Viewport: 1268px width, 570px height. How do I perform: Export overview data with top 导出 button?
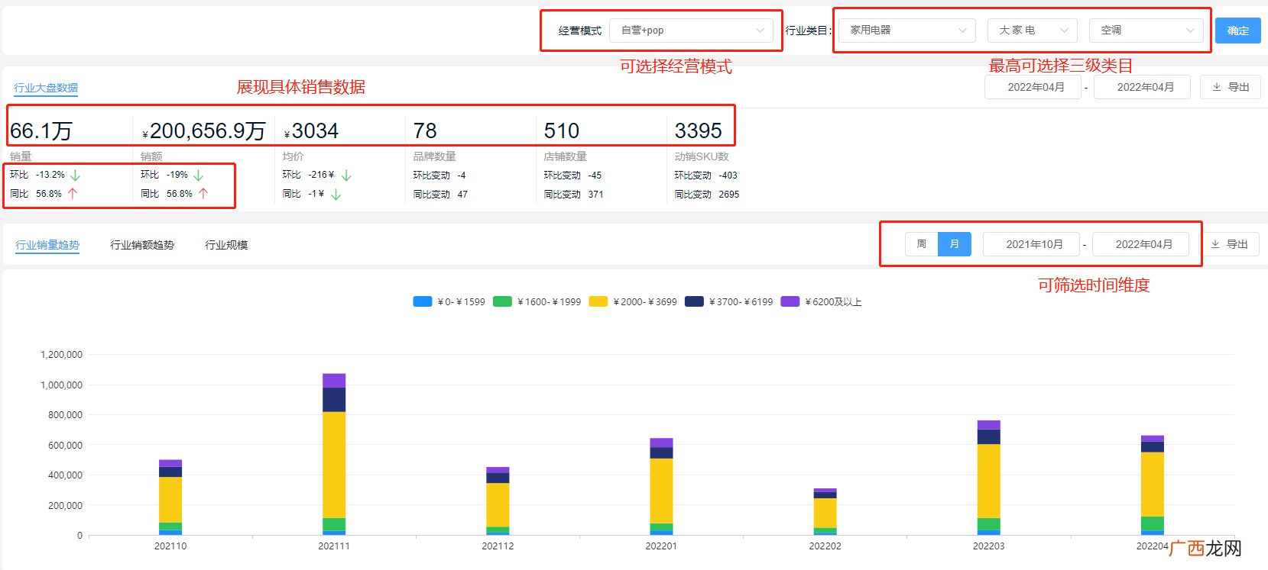click(1230, 87)
